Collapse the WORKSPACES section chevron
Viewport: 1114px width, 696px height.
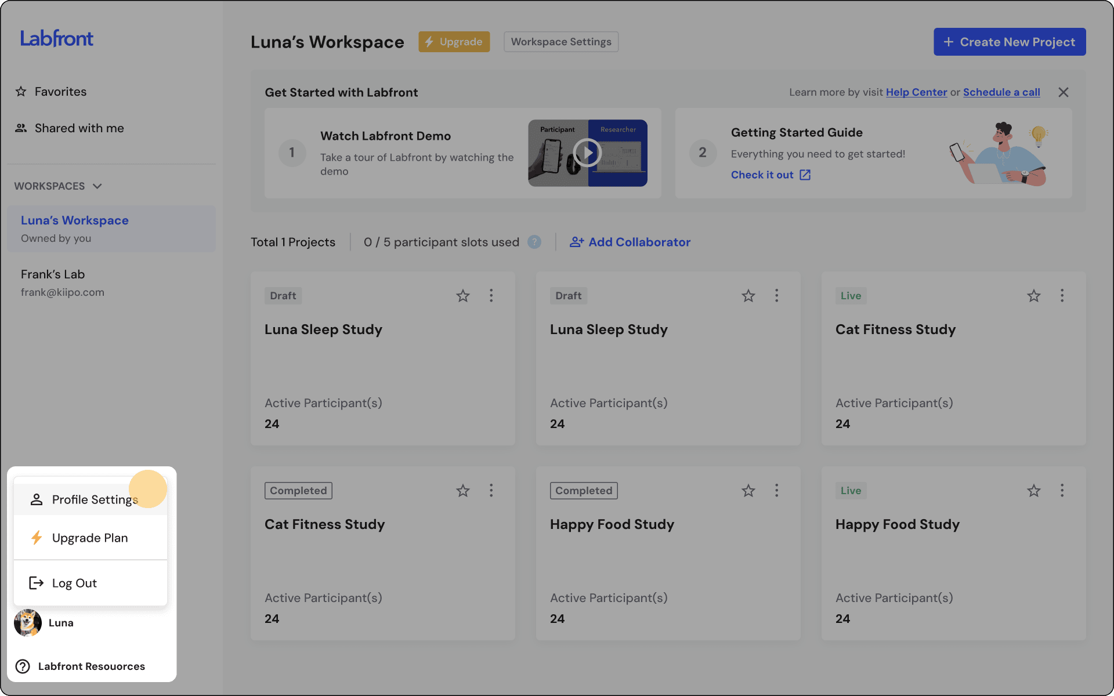97,186
